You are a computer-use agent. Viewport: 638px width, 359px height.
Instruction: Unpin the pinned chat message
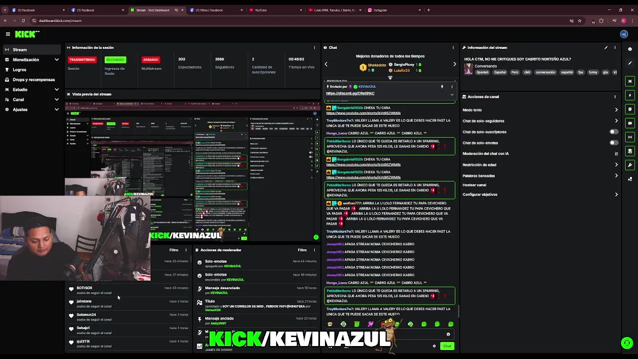442,87
